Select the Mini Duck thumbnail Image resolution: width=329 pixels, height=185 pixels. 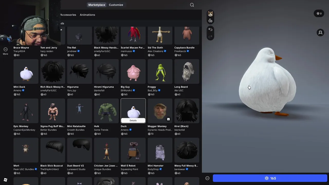tap(26, 72)
